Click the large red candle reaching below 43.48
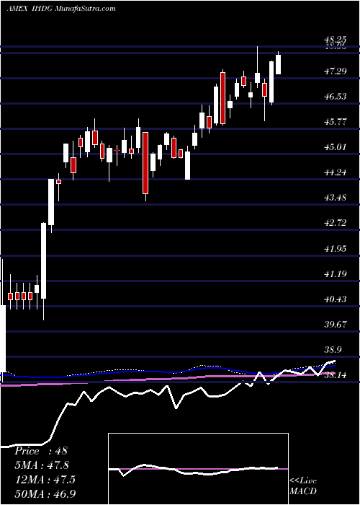Image resolution: width=360 pixels, height=505 pixels. [145, 163]
